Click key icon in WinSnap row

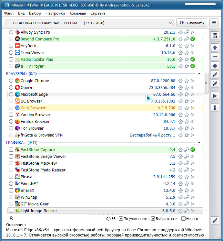[187, 197]
